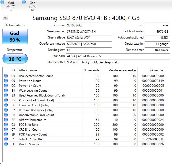Image resolution: width=172 pixels, height=164 pixels.
Task: Click the status orb for Runtime Bad Block
Action: tap(6, 110)
